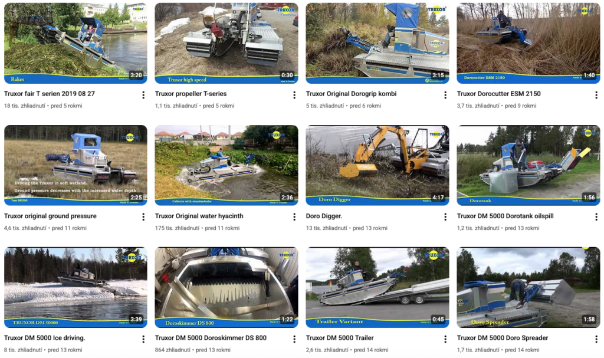Image resolution: width=604 pixels, height=358 pixels.
Task: Open options menu for Truxor fair T serien video
Action: [x=143, y=95]
